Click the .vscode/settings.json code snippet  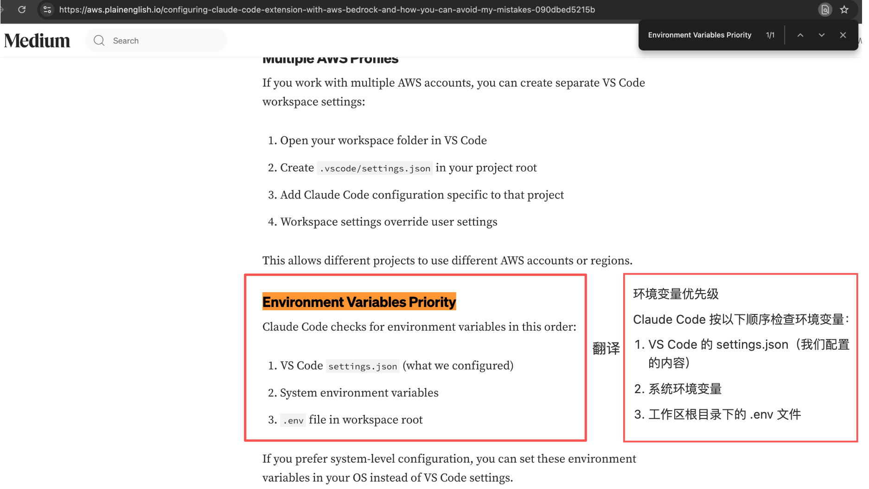click(x=375, y=169)
